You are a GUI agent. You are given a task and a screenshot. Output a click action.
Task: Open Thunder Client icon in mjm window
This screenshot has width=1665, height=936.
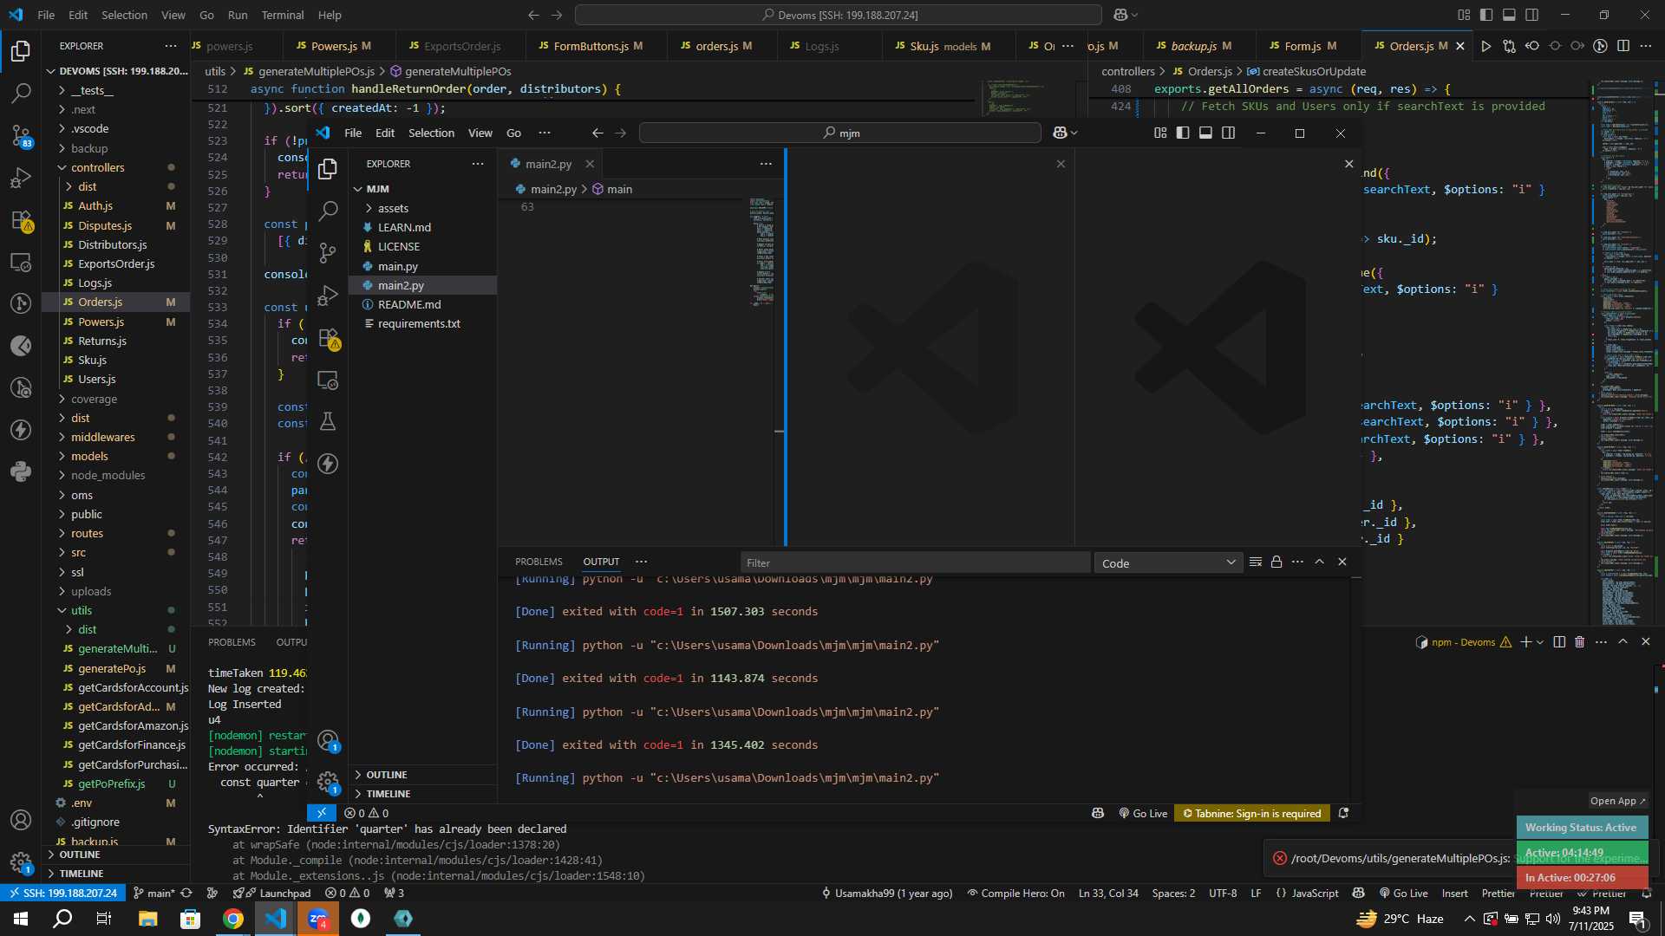pos(328,464)
